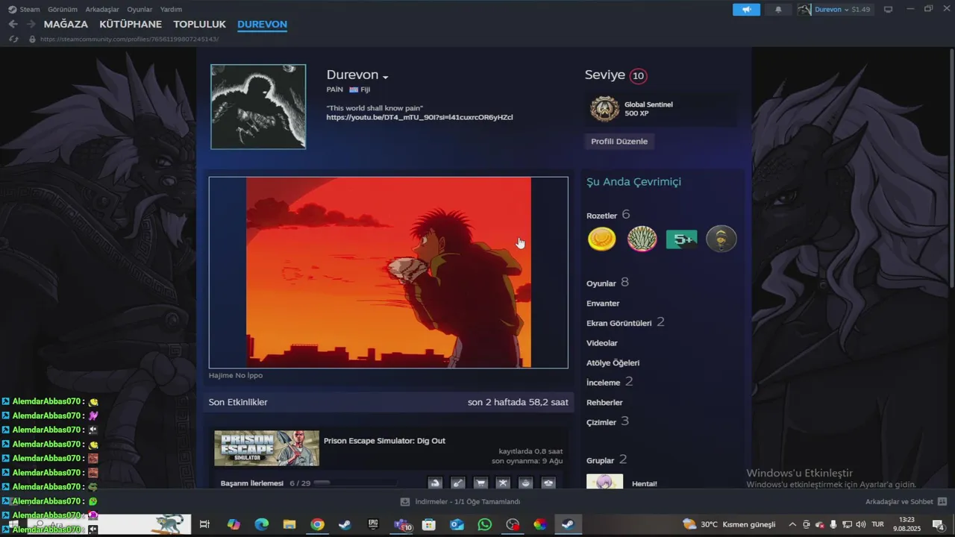Click the yellow coin badge
This screenshot has width=955, height=537.
(x=602, y=239)
